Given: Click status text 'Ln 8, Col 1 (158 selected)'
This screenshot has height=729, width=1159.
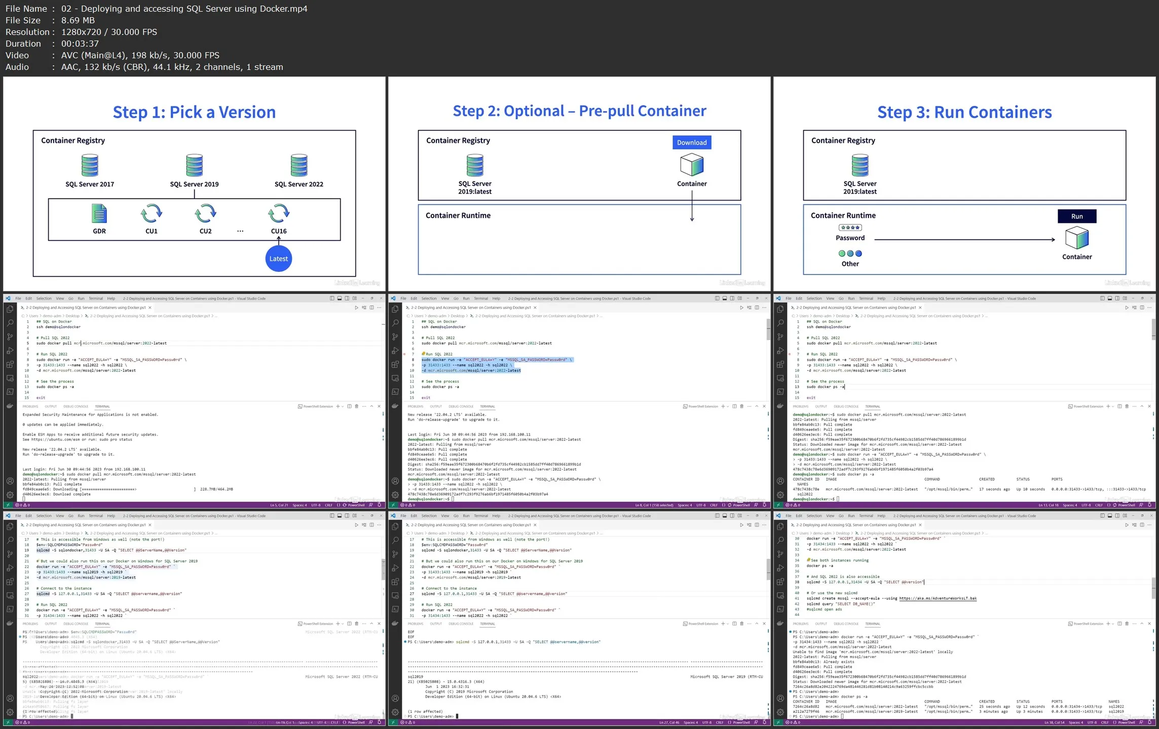Looking at the screenshot, I should coord(654,505).
